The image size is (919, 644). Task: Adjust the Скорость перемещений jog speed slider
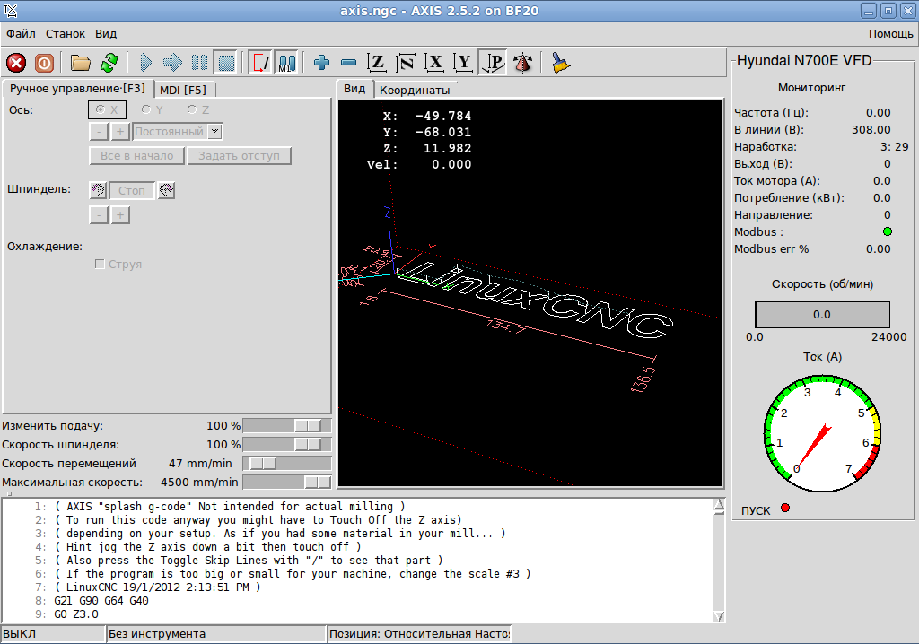coord(263,464)
